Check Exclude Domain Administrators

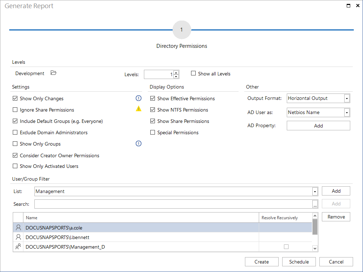point(15,132)
